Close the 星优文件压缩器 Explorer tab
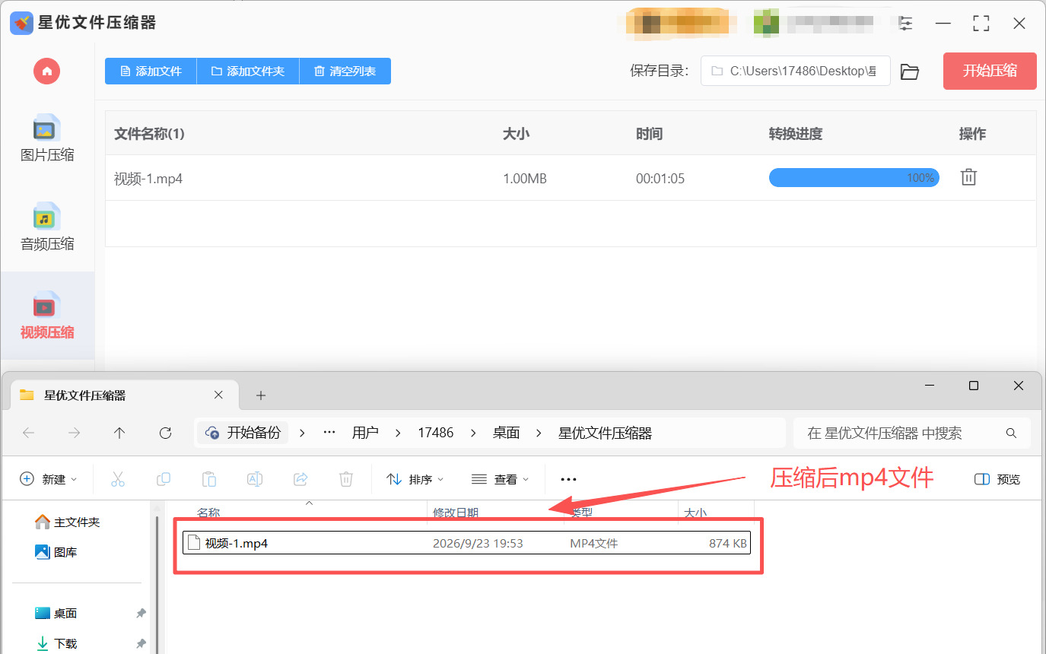The image size is (1046, 654). pos(218,395)
